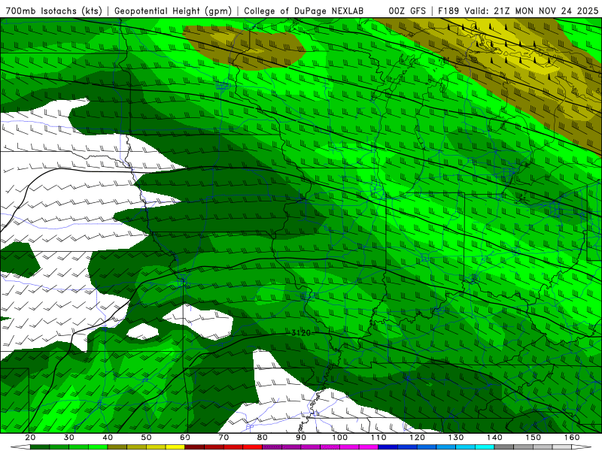
Task: Click the '50' color scale label
Action: [x=146, y=437]
